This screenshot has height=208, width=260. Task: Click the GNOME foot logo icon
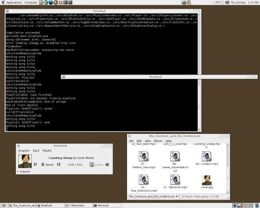tap(3, 2)
